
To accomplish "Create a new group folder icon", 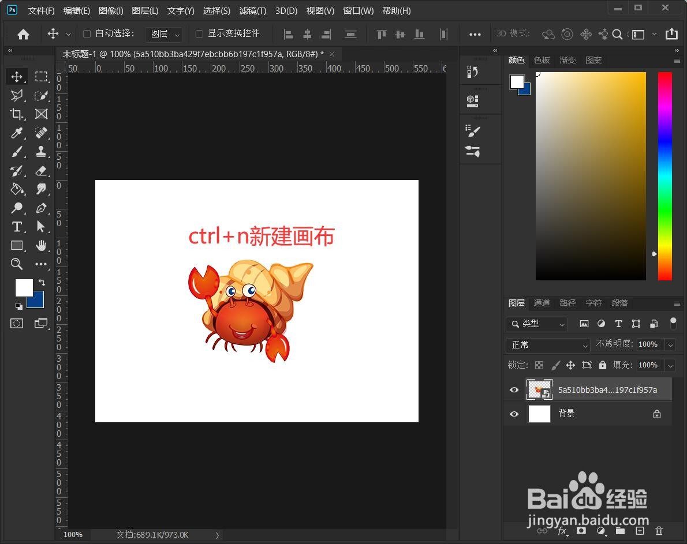I will click(620, 531).
